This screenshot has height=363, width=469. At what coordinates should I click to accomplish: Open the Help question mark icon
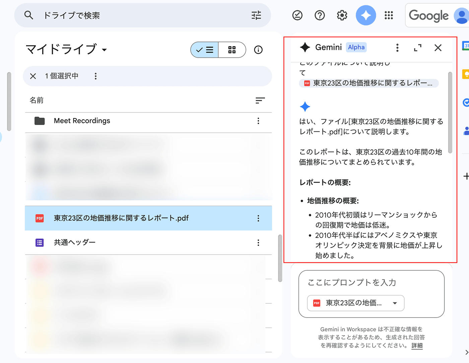(320, 15)
